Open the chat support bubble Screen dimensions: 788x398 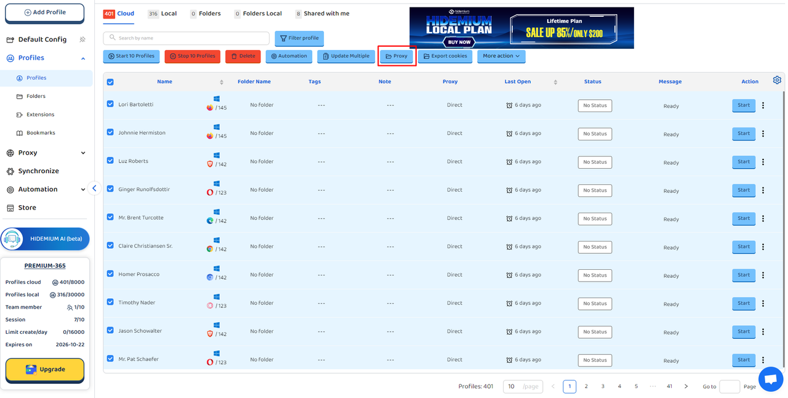(x=770, y=380)
